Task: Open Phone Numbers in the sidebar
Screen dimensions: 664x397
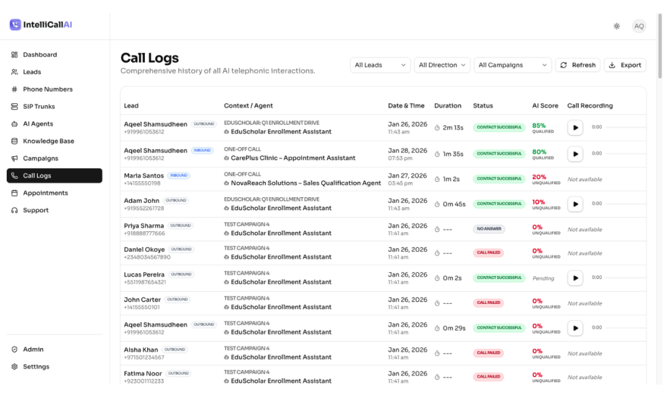Action: pos(54,89)
